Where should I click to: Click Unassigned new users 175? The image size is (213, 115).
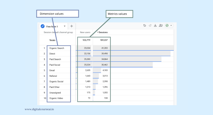(89, 93)
